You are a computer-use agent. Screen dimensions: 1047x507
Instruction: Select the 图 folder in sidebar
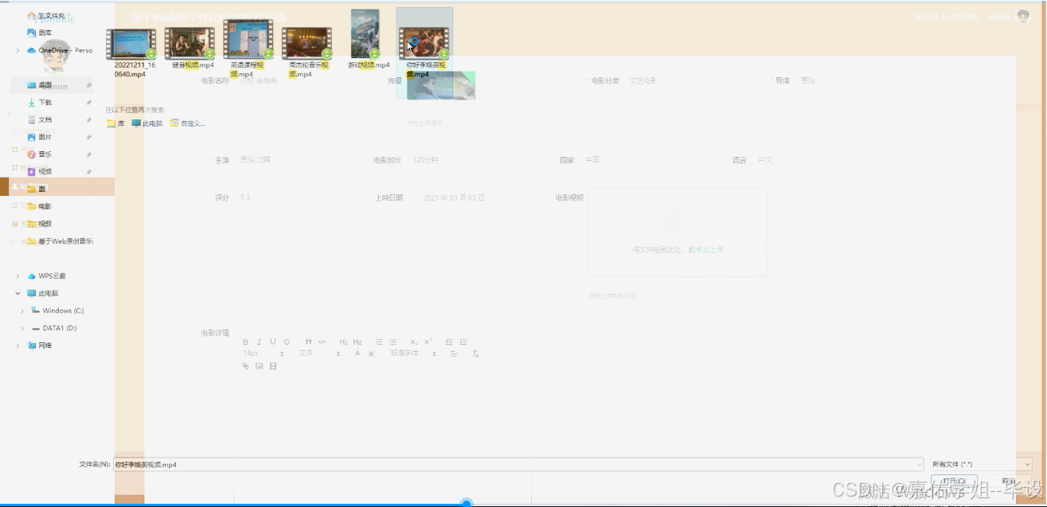point(37,189)
